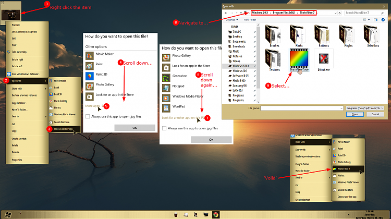Image resolution: width=391 pixels, height=219 pixels.
Task: Show hidden system tray icons
Action: [349, 215]
